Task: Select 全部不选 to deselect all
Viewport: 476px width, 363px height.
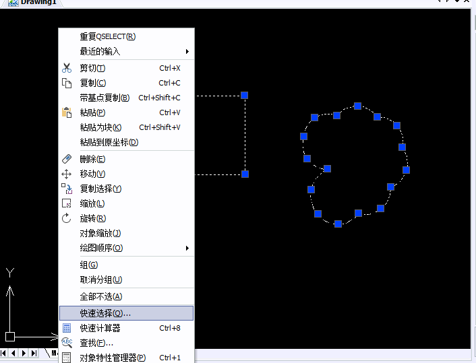Action: pos(101,296)
